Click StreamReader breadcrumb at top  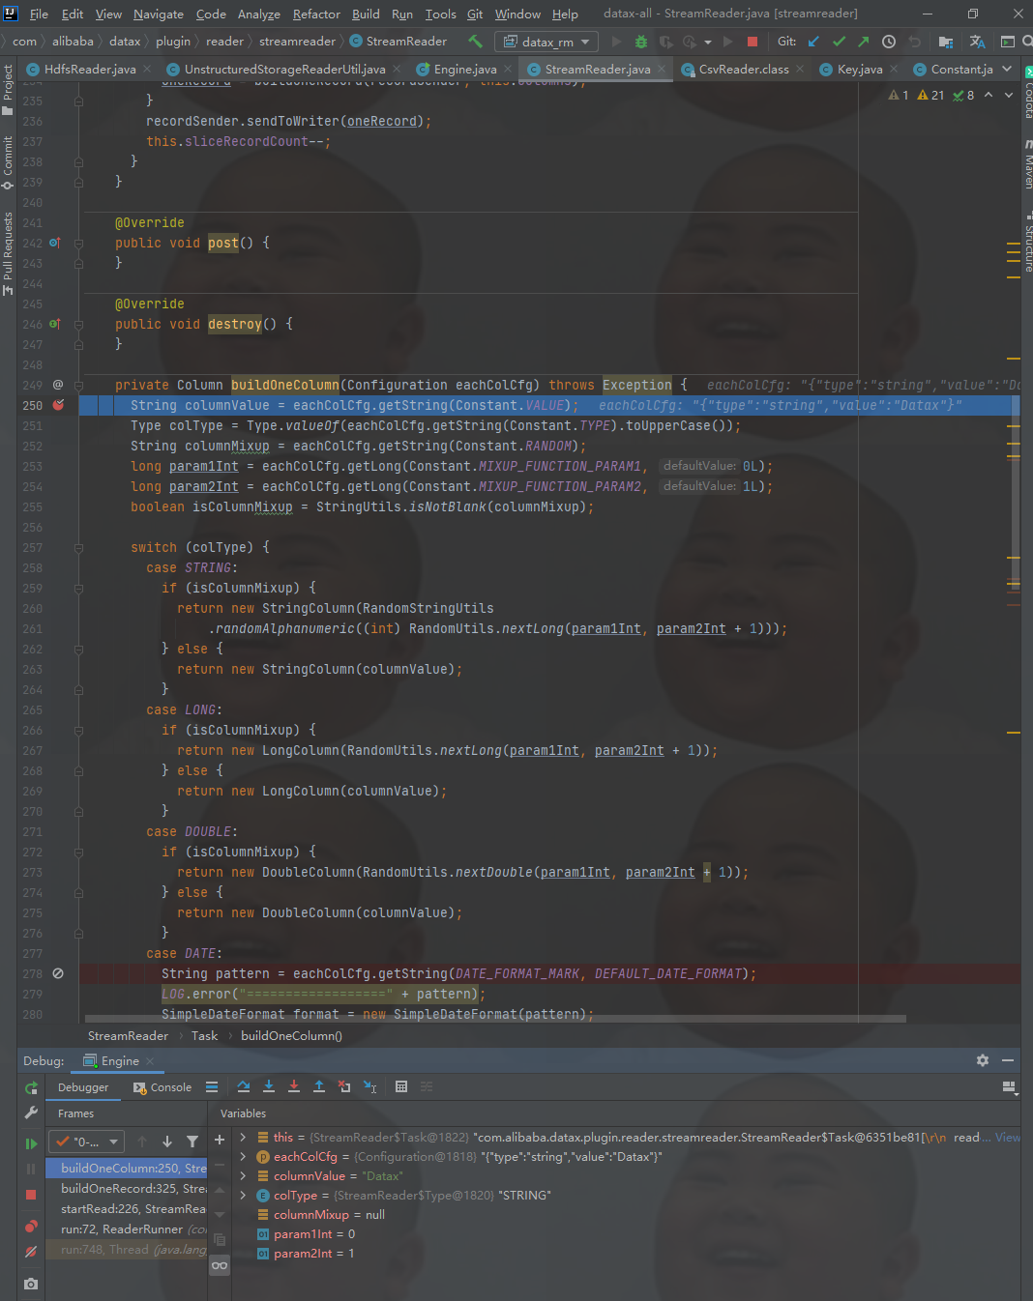(x=398, y=42)
